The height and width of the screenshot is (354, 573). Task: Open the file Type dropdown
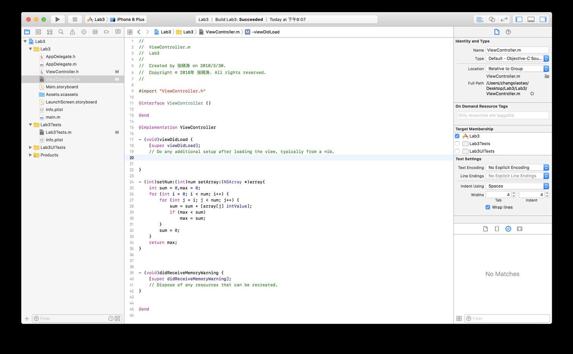[517, 58]
